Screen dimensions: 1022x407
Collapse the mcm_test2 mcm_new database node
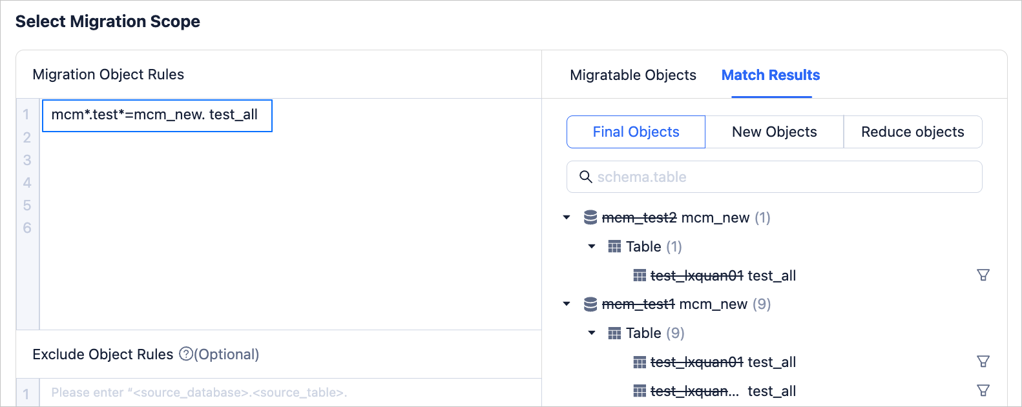(567, 218)
